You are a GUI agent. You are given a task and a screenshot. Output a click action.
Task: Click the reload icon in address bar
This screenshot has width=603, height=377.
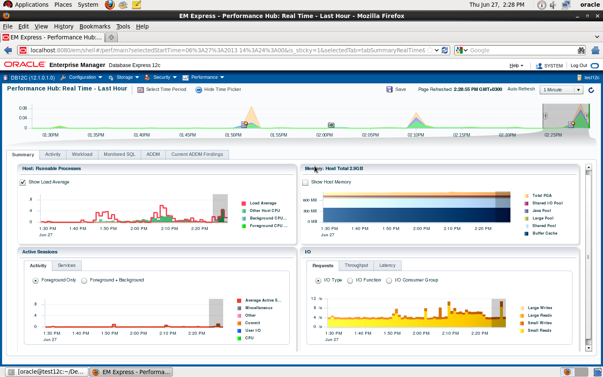[x=445, y=50]
